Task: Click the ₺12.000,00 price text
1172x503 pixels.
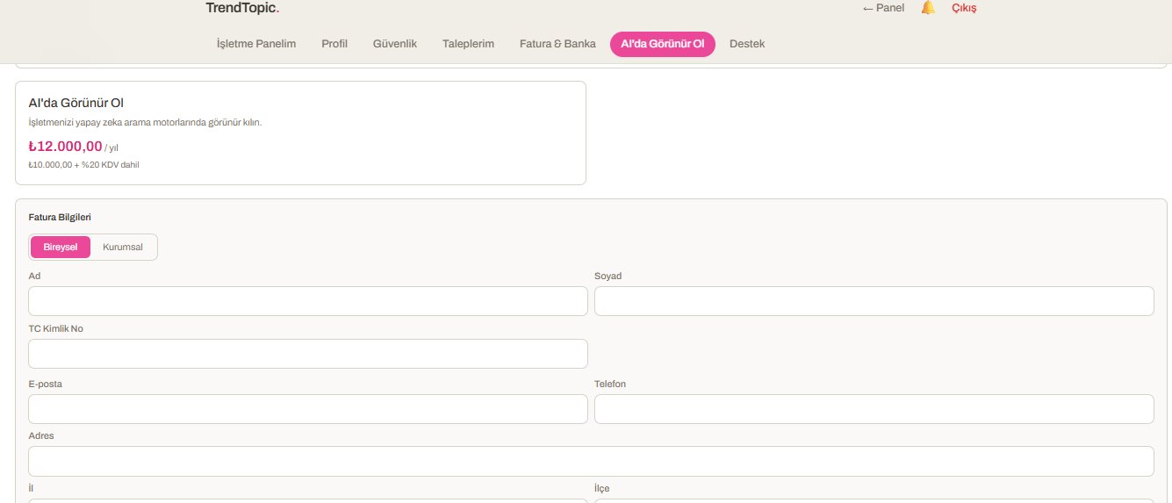Action: [66, 147]
